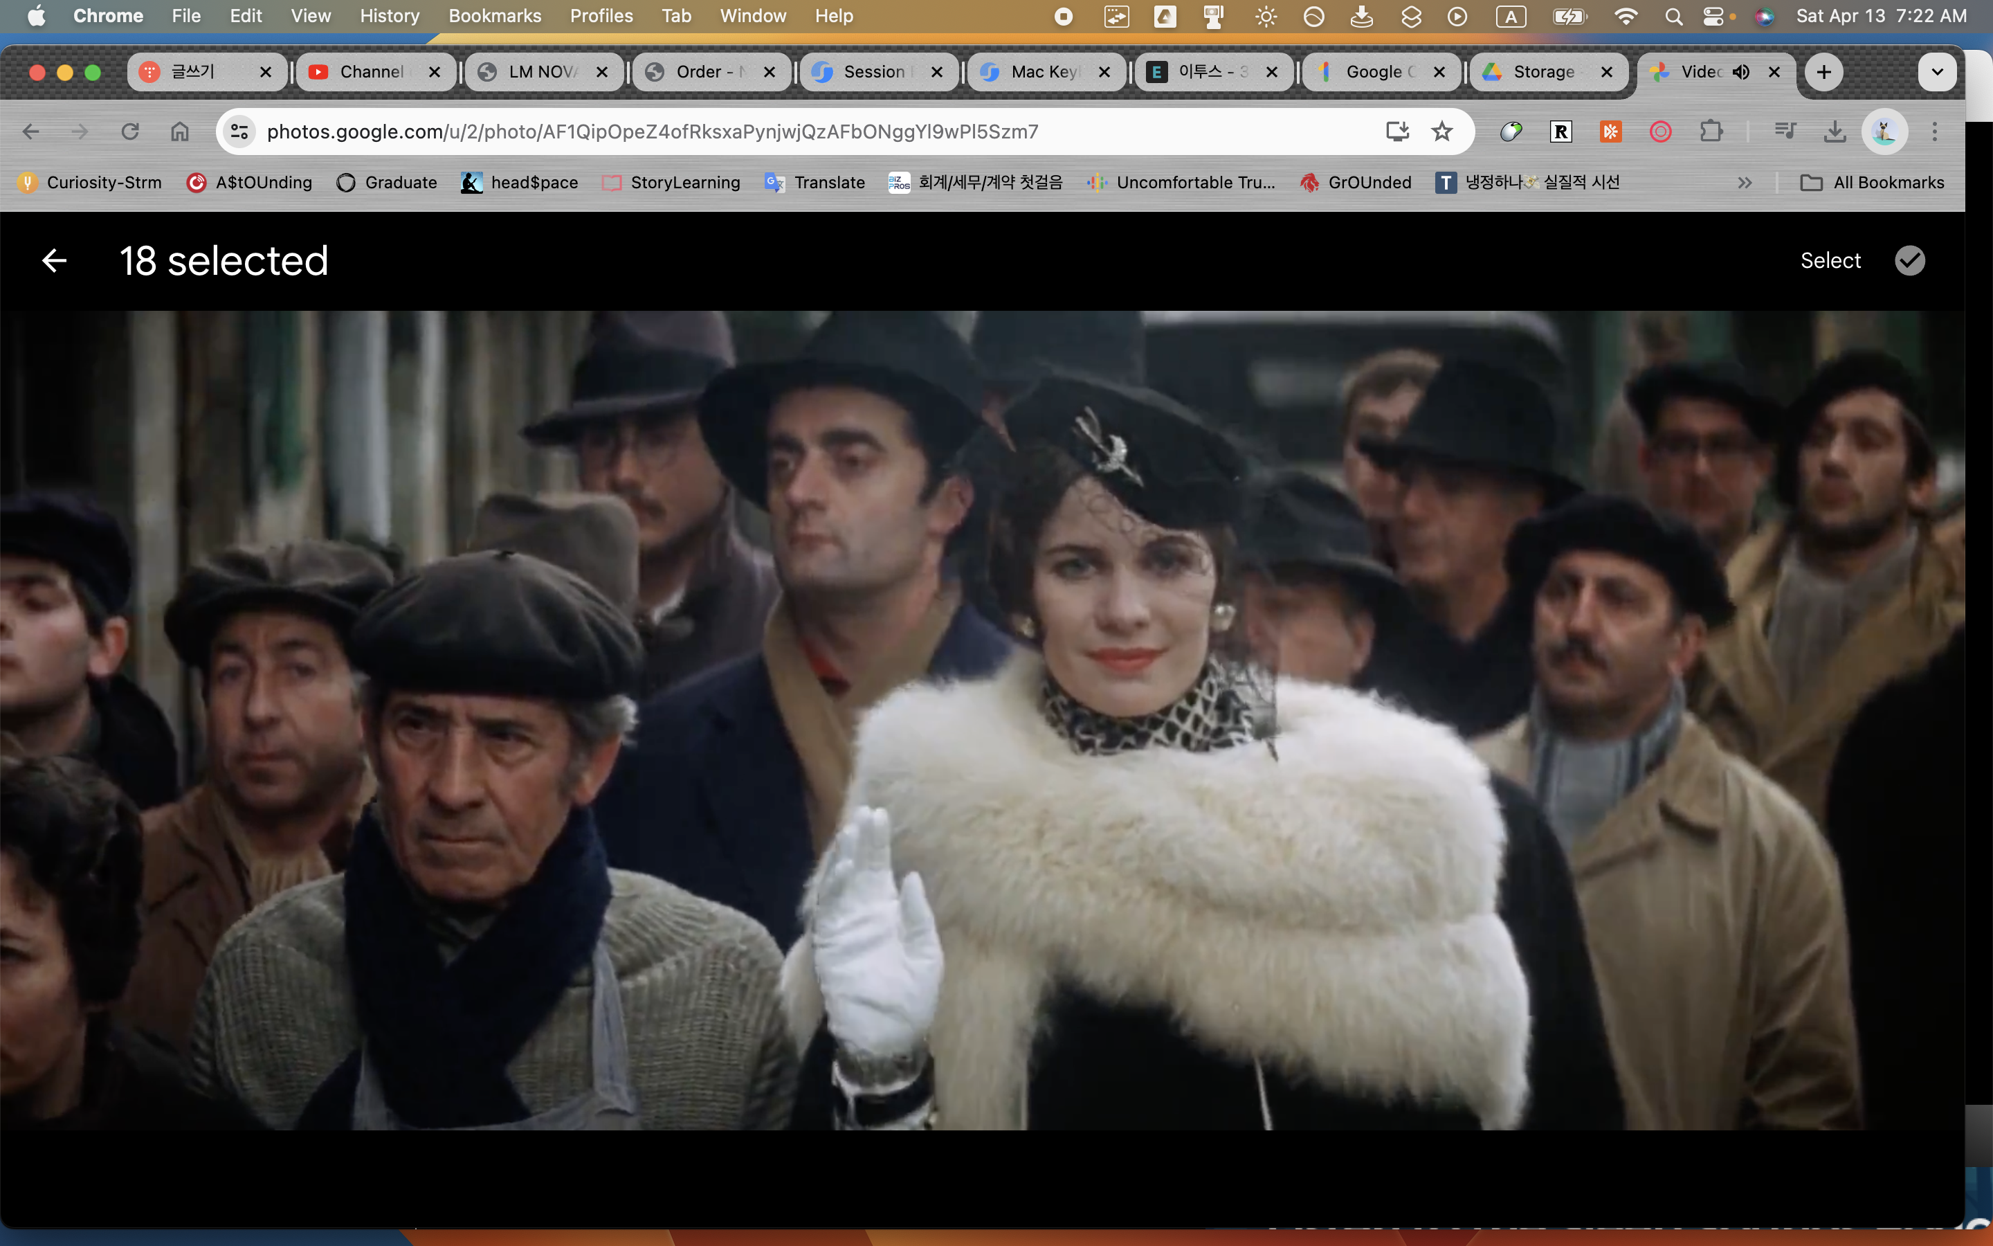Open the Profiles menu
Screen dimensions: 1993x1246
(601, 16)
